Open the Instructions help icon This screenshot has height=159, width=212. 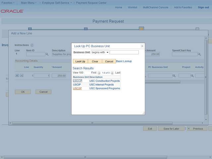32,45
